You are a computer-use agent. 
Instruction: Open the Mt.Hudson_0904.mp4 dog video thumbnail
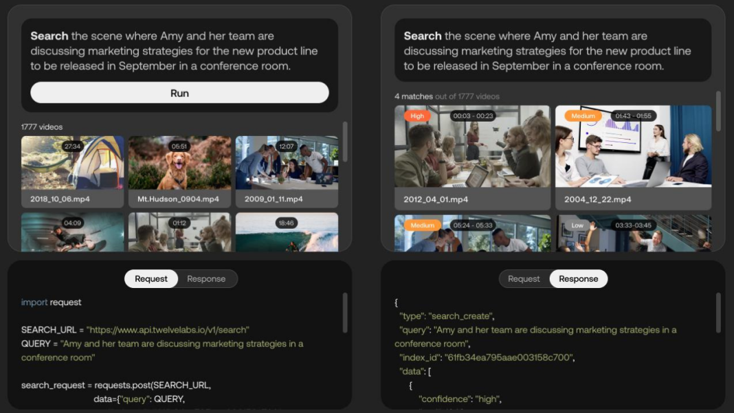(179, 162)
